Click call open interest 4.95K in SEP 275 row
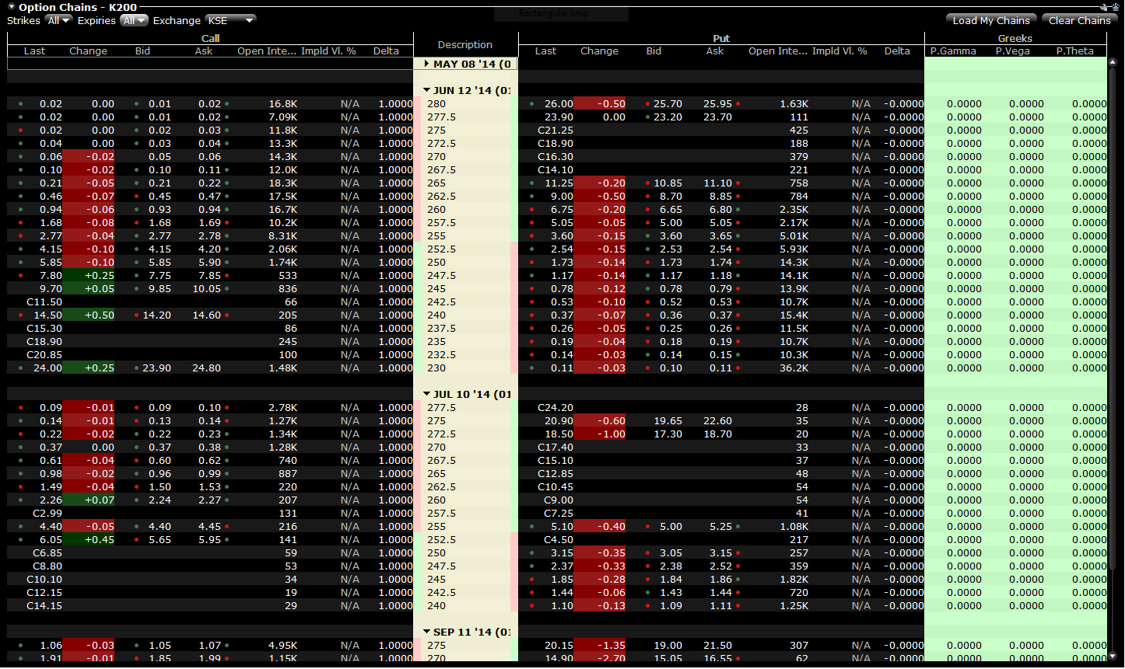This screenshot has width=1125, height=669. 283,646
